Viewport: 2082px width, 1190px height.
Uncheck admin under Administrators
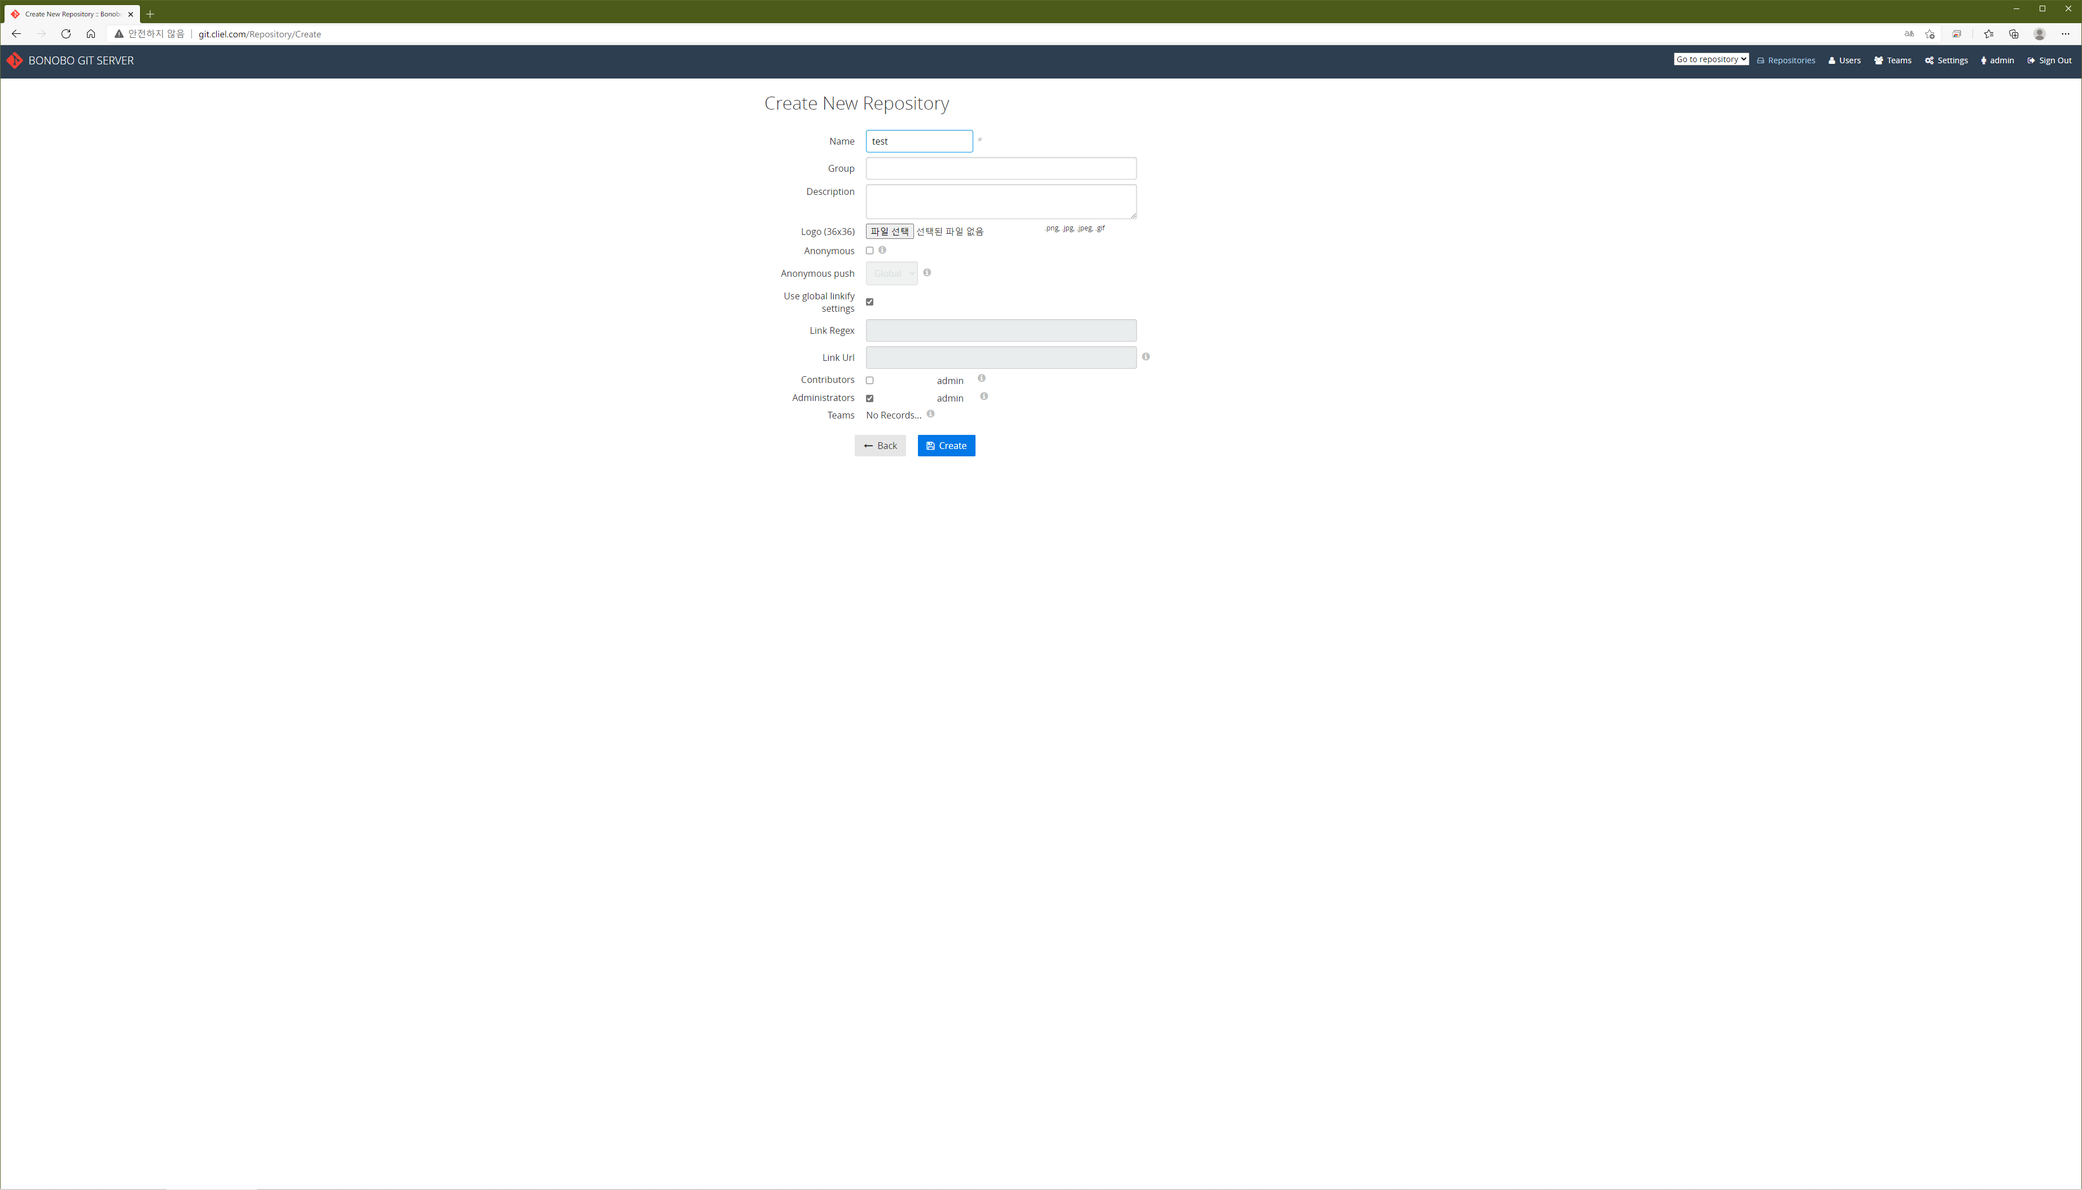coord(870,399)
